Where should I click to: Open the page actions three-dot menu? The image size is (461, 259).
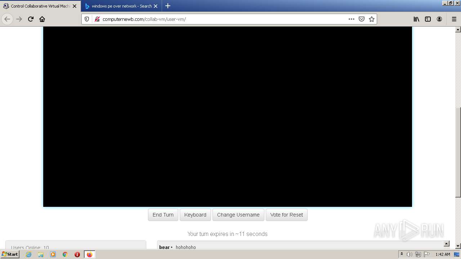(x=352, y=19)
